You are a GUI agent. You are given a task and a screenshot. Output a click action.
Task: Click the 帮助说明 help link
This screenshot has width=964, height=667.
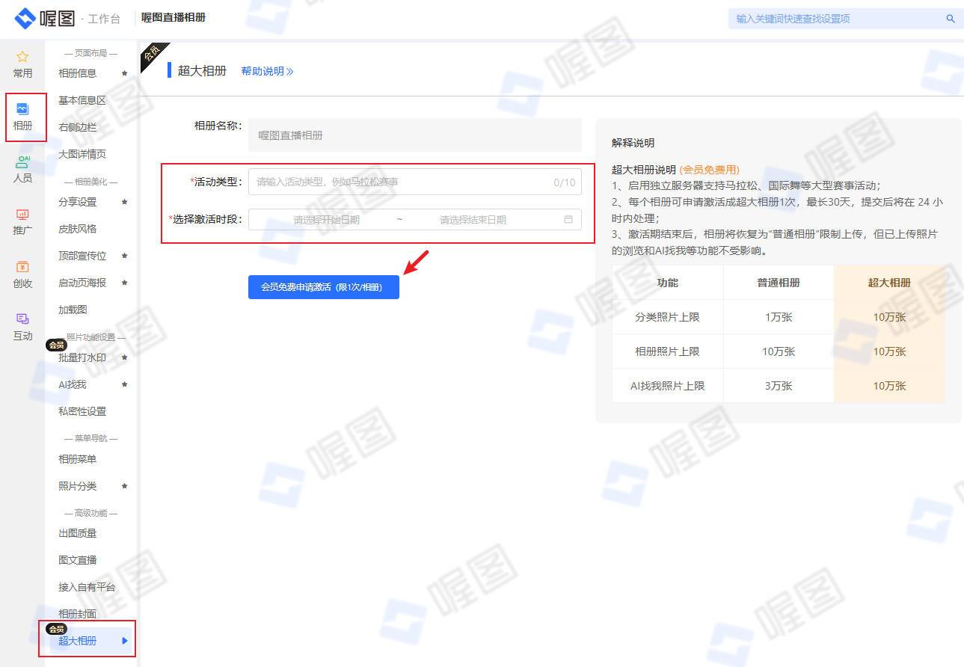[x=267, y=71]
